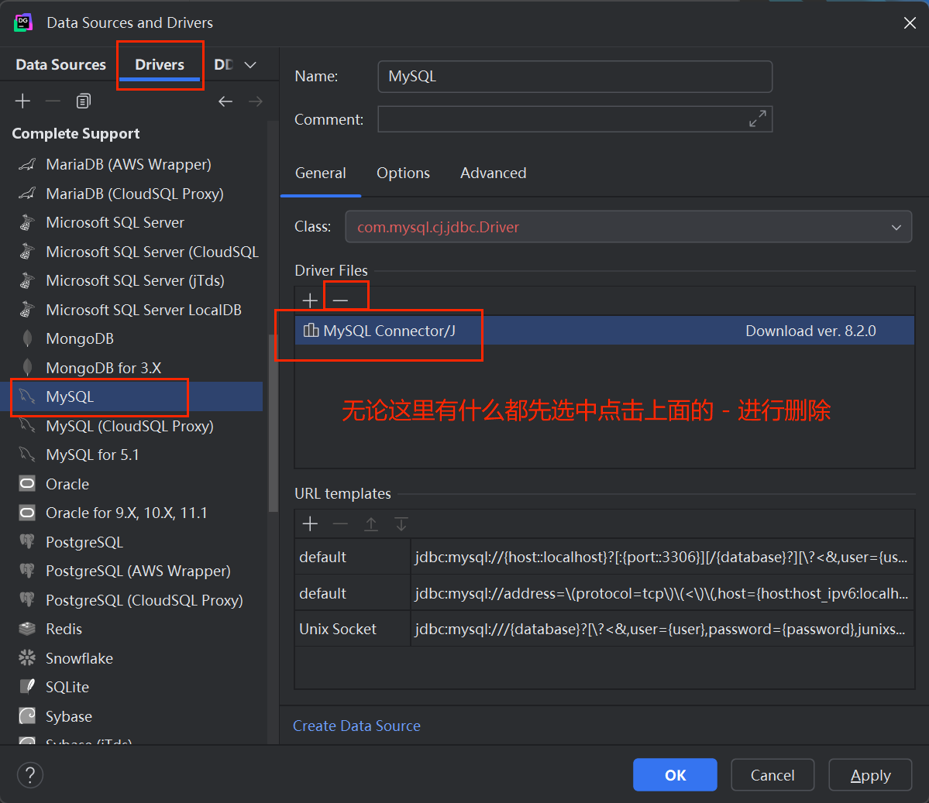Image resolution: width=929 pixels, height=803 pixels.
Task: Click the Cancel button
Action: (x=772, y=774)
